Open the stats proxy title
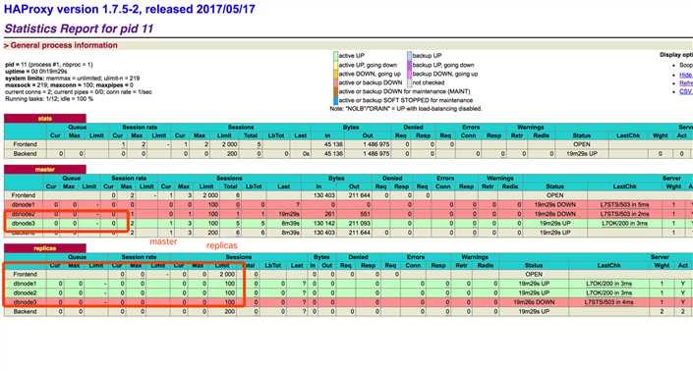Viewport: 693px width, 371px height. [x=45, y=118]
